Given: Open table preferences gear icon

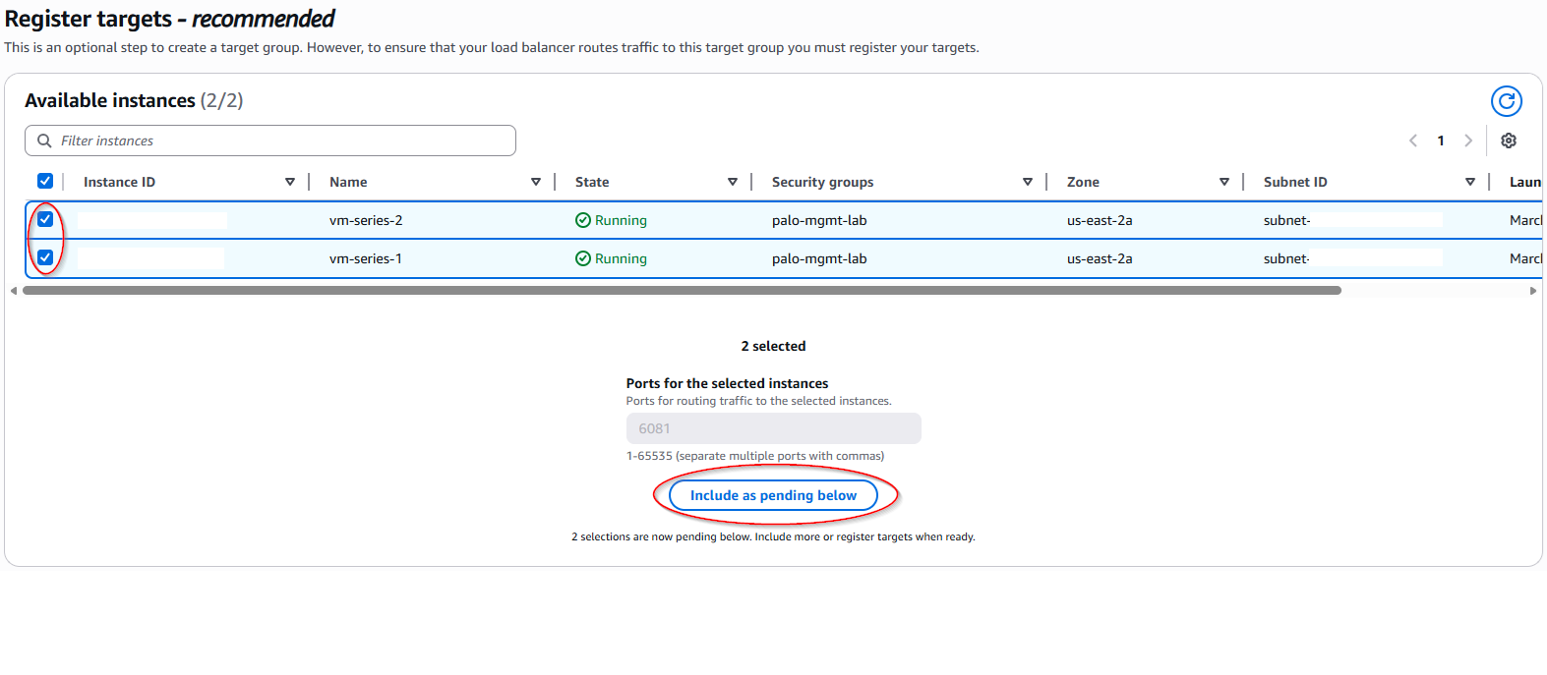Looking at the screenshot, I should 1509,141.
